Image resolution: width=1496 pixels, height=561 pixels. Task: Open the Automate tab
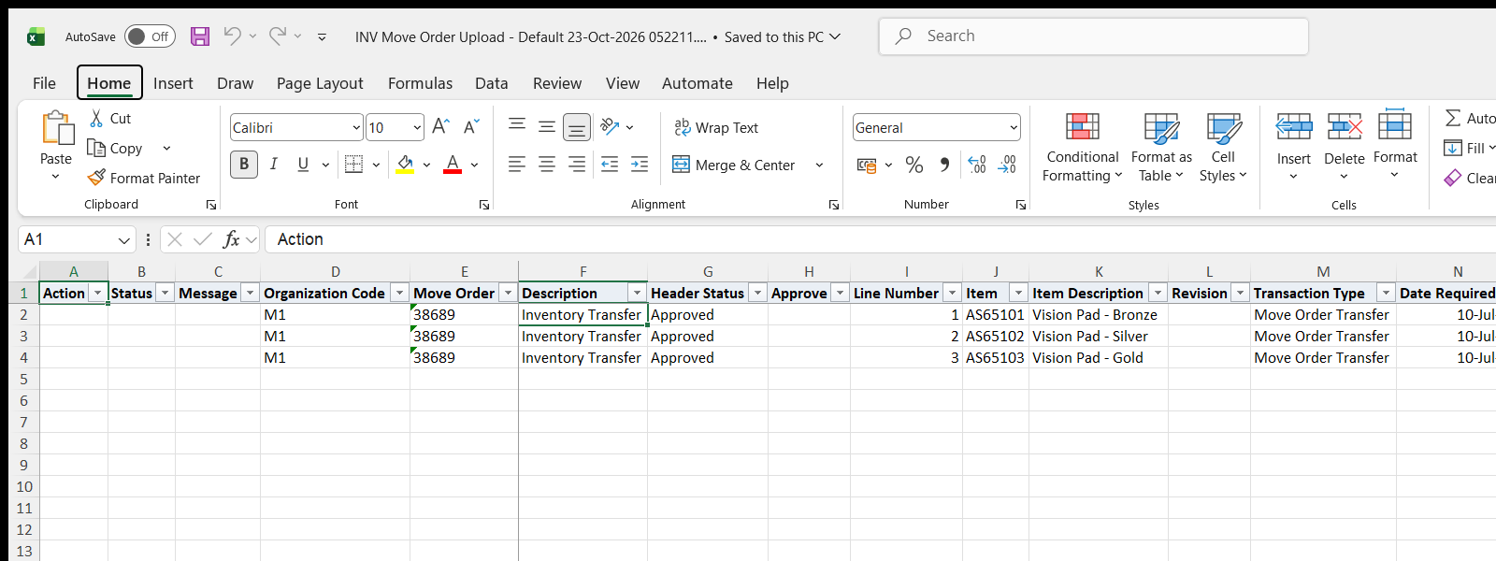[x=698, y=83]
